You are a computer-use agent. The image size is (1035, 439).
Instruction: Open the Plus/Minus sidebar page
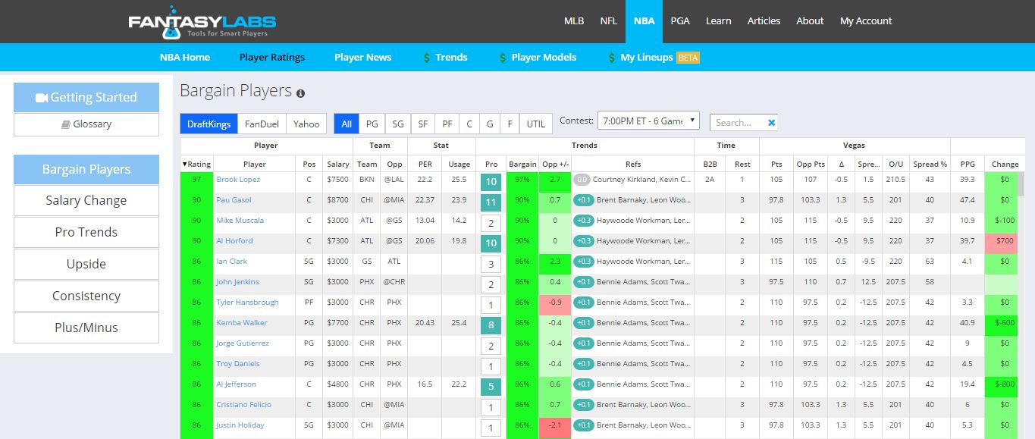point(86,328)
